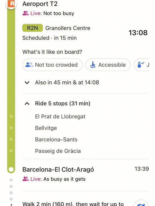
Task: Select El Prat de Llobregat stop
Action: tap(60, 117)
